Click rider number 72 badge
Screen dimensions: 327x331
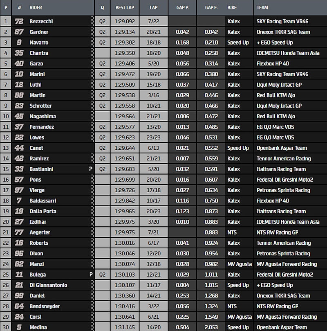(19, 21)
